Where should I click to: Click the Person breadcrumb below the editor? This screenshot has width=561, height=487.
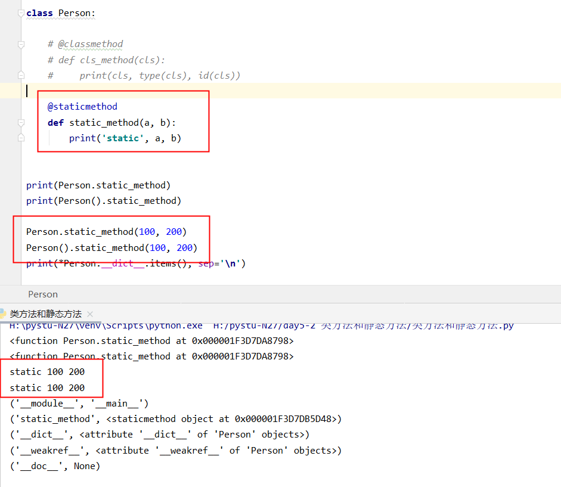point(43,294)
